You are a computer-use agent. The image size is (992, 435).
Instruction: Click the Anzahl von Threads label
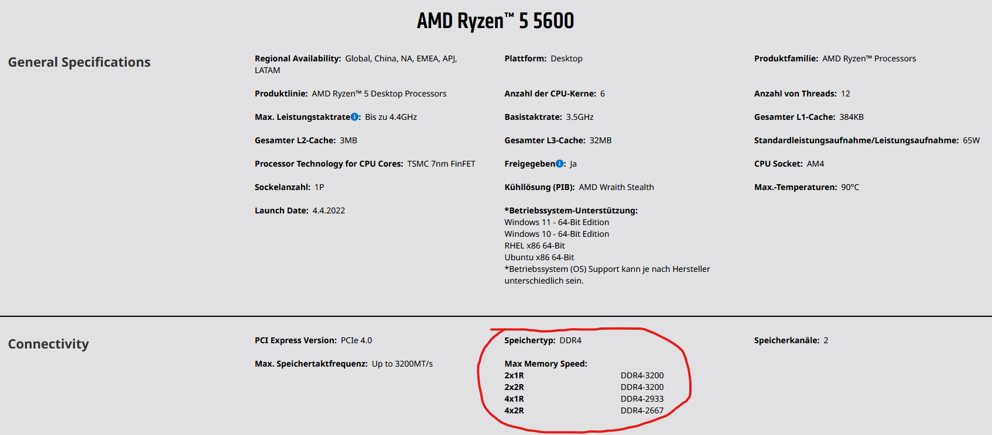click(x=795, y=94)
